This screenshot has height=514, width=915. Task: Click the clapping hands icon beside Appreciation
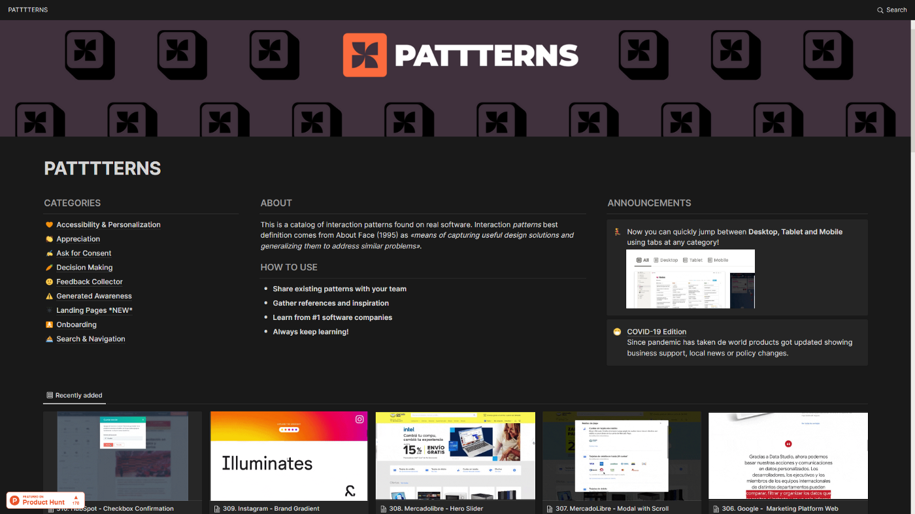click(x=49, y=239)
